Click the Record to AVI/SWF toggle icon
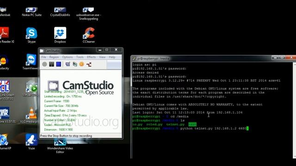The height and width of the screenshot is (166, 296). tap(75, 64)
